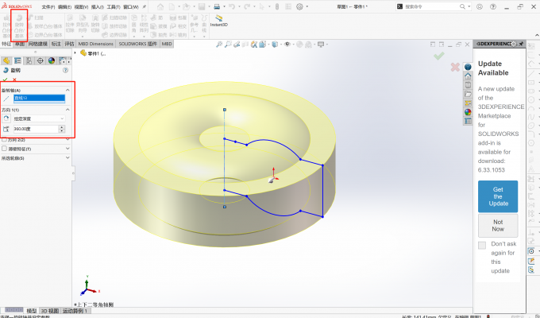This screenshot has height=318, width=540.
Task: Open the Custom Properties icon in task pane
Action: [468, 121]
